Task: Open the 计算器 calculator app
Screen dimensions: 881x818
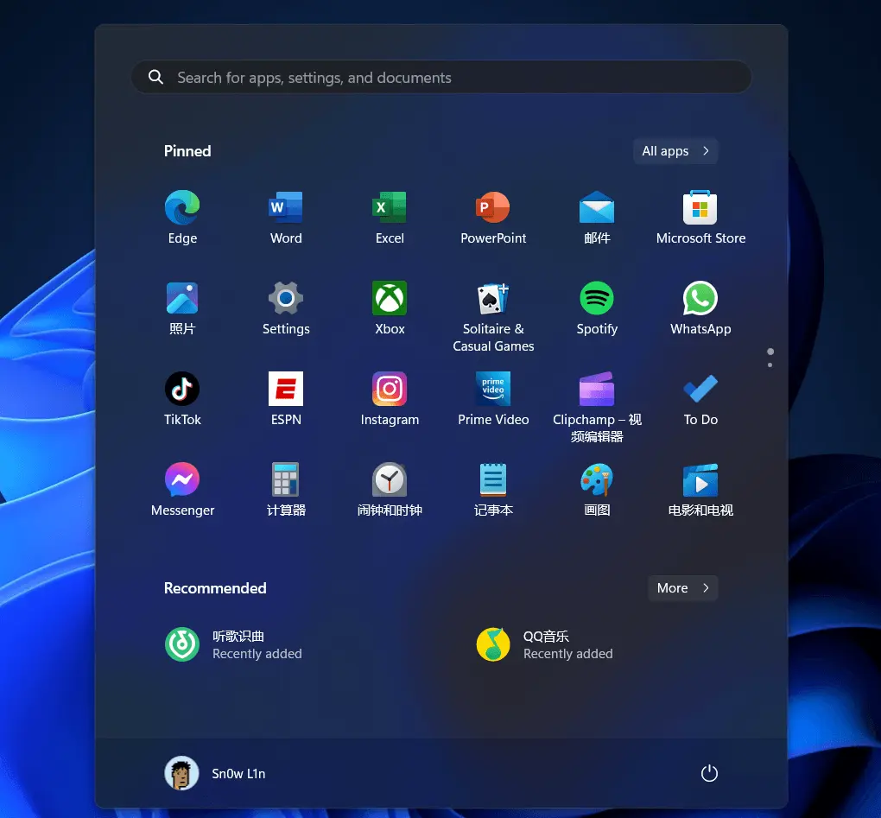Action: [286, 490]
